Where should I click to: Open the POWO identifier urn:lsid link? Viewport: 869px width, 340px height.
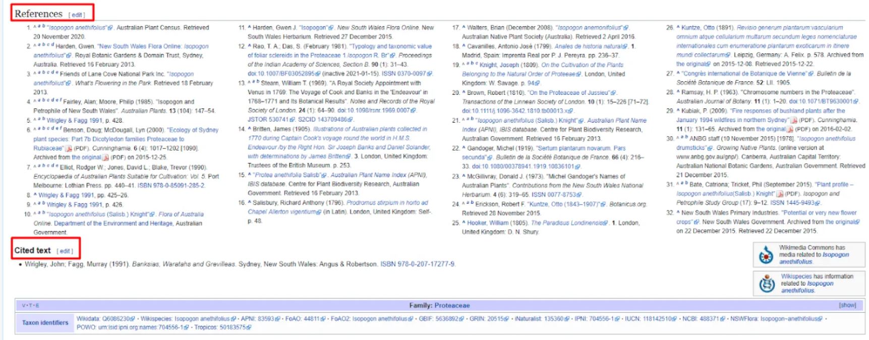[x=143, y=327]
